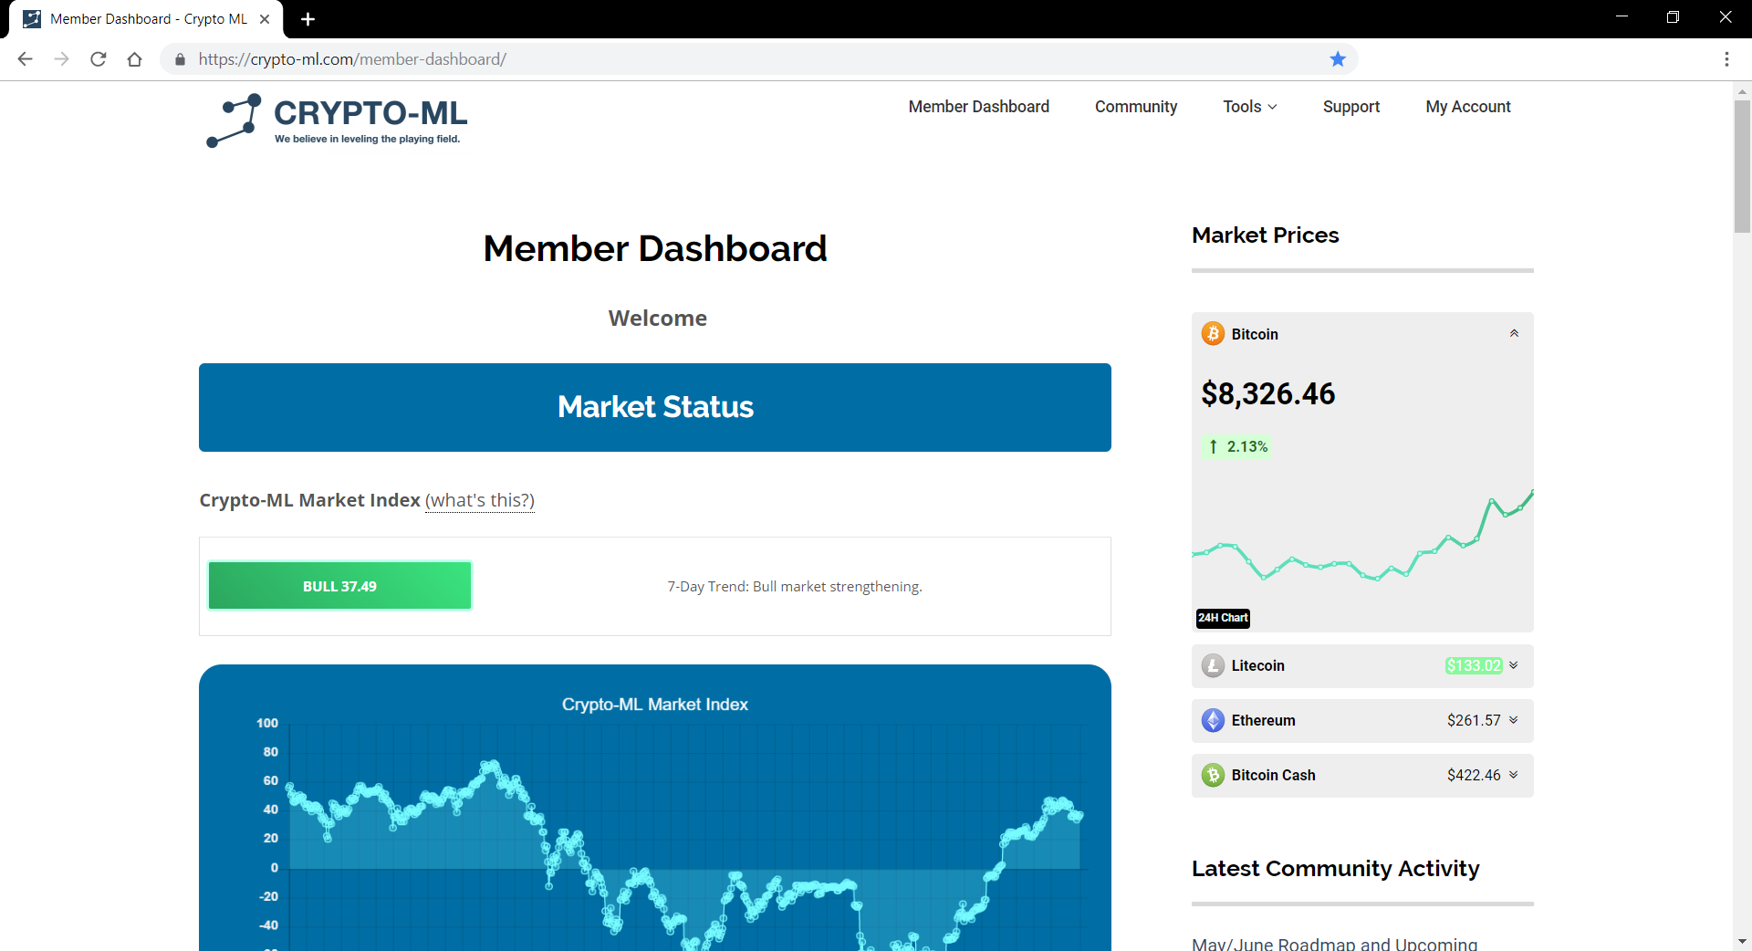The height and width of the screenshot is (951, 1752).
Task: Click the 2.13% change badge
Action: 1237,446
